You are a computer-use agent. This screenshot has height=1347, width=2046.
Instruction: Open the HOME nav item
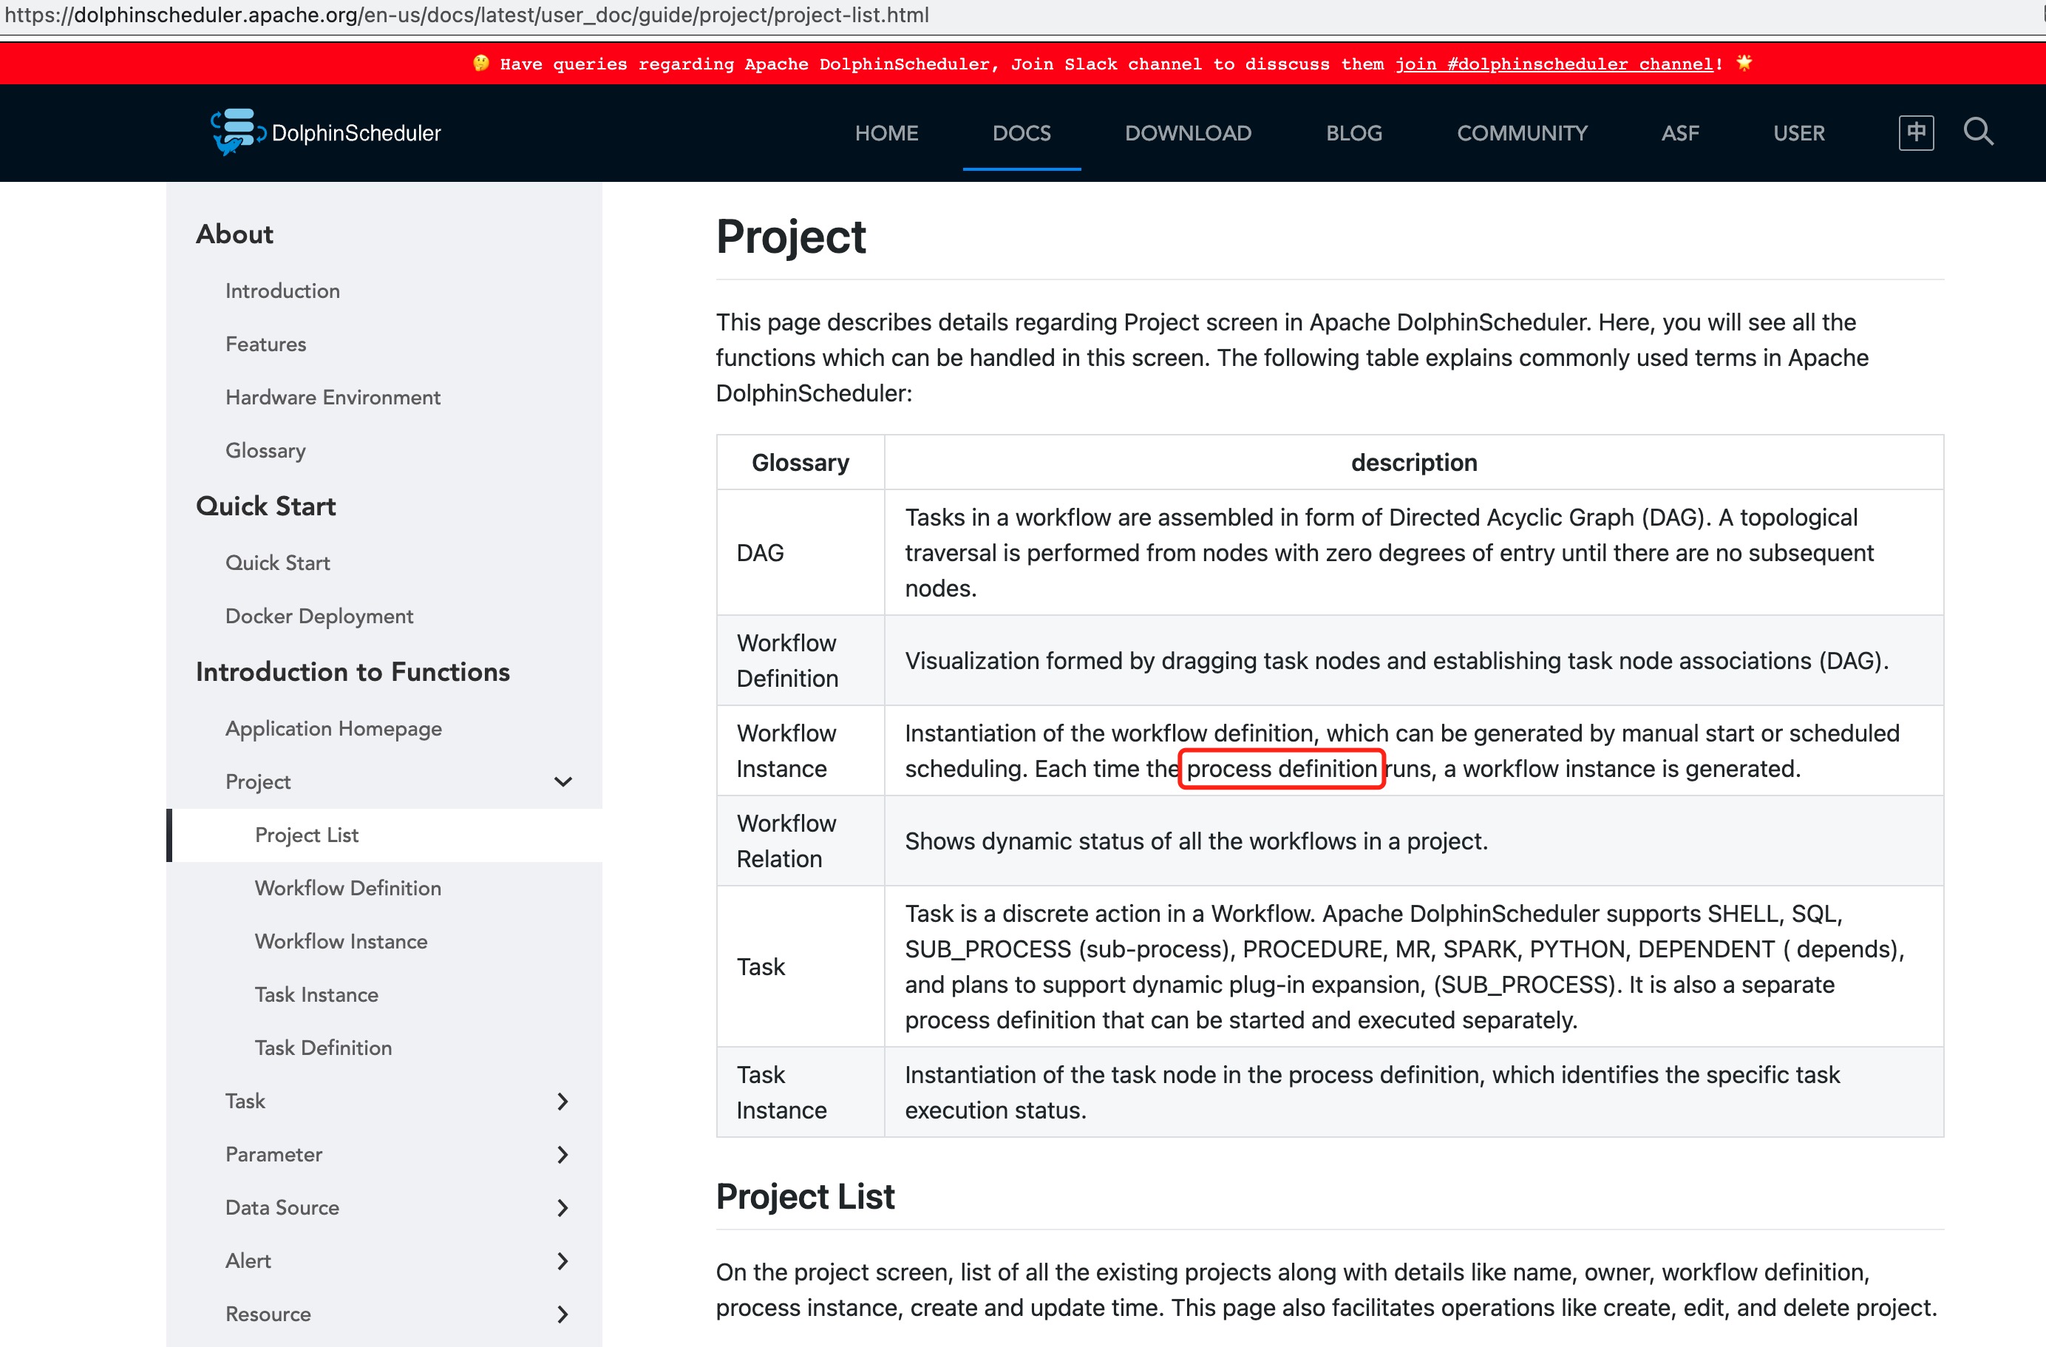point(886,133)
